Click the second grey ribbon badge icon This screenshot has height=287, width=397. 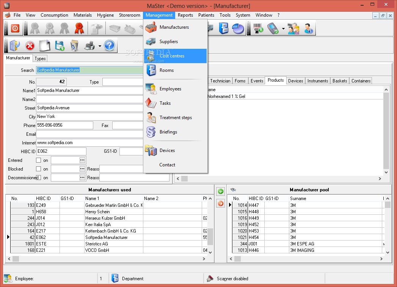50,28
